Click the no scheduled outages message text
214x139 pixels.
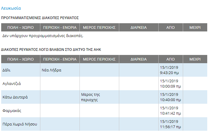pyautogui.click(x=43, y=36)
